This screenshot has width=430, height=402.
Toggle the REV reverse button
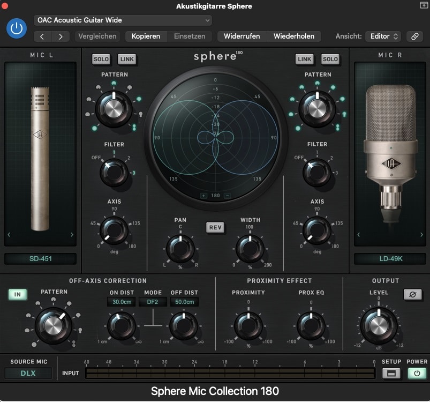(x=215, y=227)
